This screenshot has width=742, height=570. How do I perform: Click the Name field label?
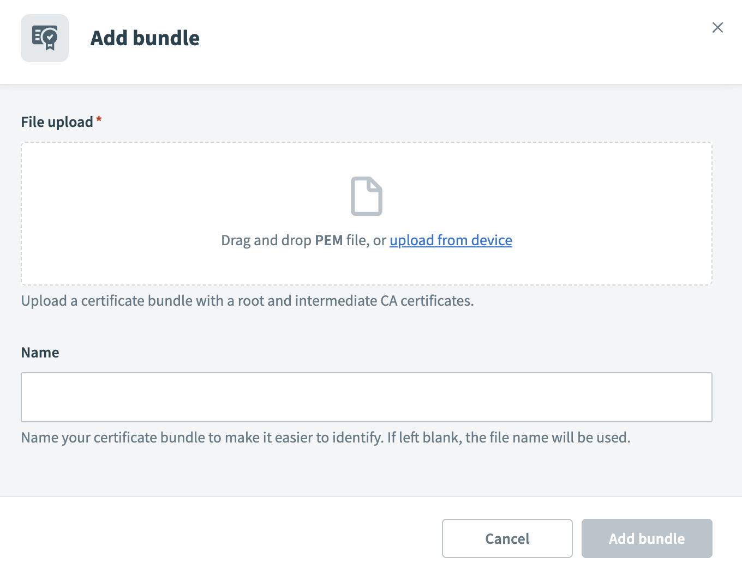[x=40, y=352]
